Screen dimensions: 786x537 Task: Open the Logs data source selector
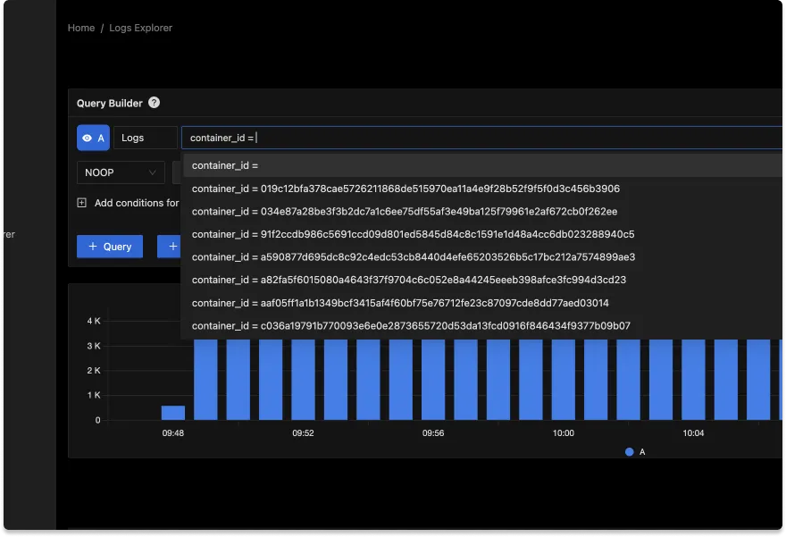coord(146,138)
